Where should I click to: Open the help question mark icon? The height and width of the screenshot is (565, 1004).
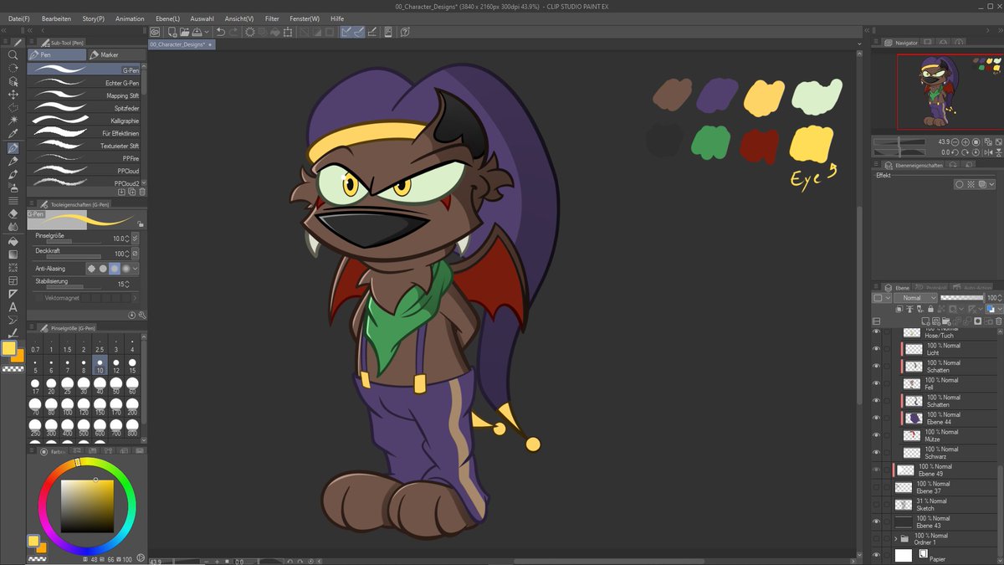point(405,32)
